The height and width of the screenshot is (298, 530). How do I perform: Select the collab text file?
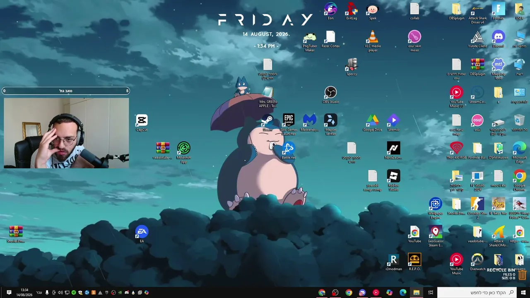(x=414, y=12)
